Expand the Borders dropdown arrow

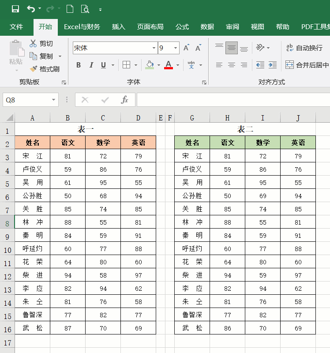coord(136,65)
